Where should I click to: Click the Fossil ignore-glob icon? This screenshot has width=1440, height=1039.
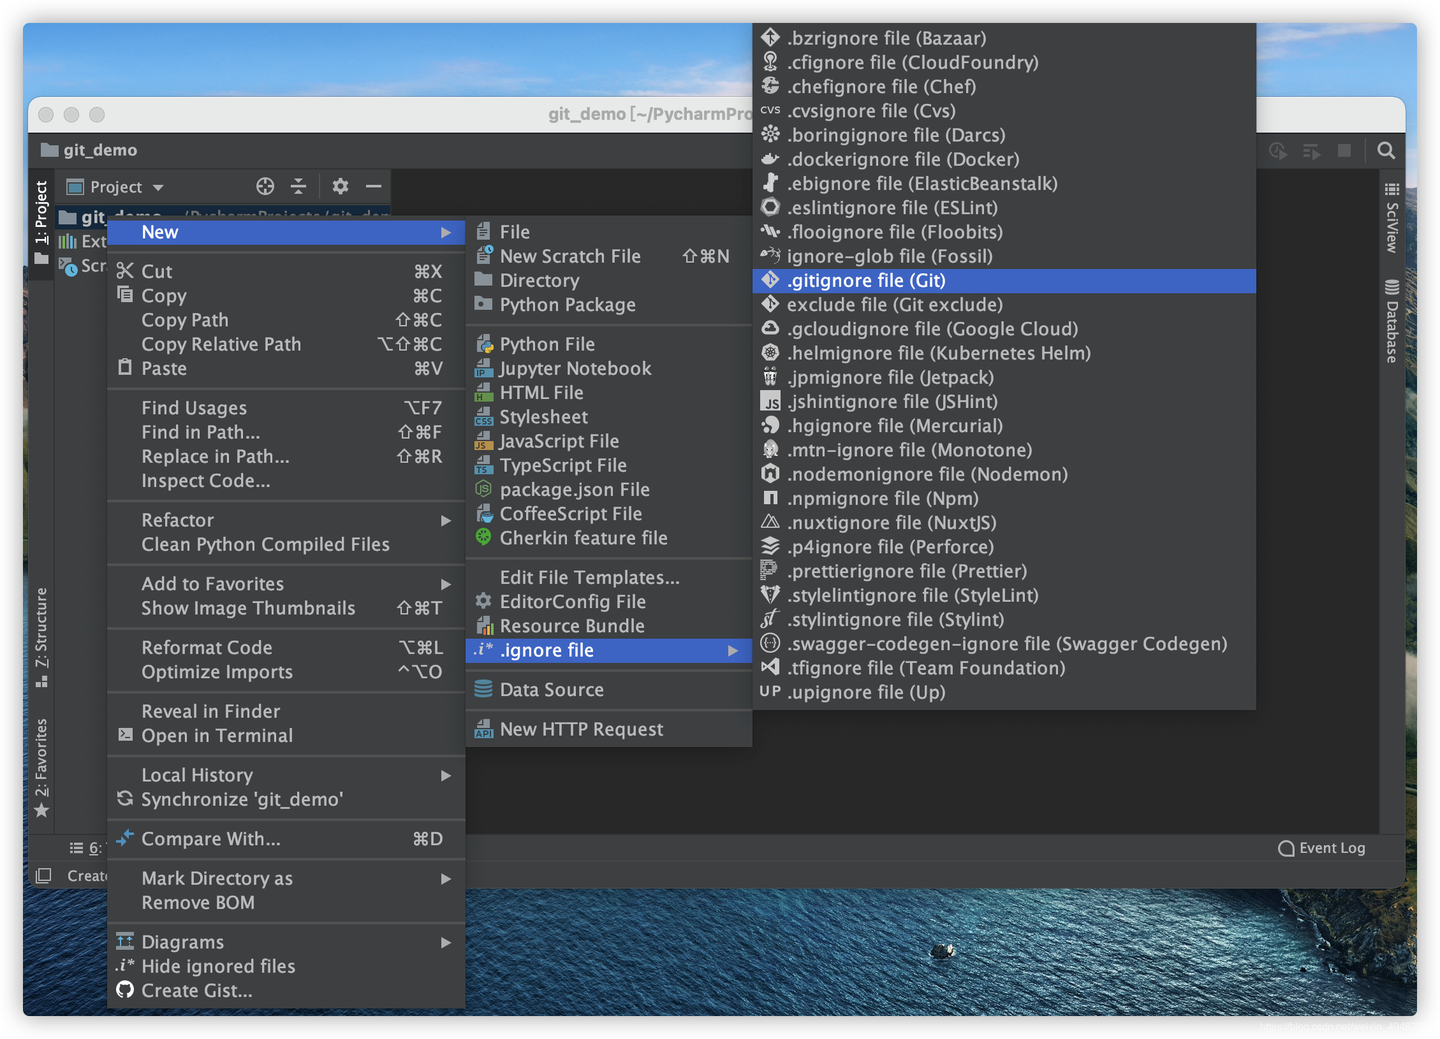(770, 256)
